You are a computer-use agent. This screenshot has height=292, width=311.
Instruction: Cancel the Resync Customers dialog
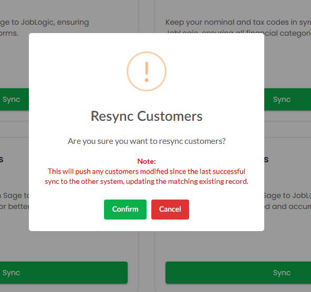[x=170, y=210]
